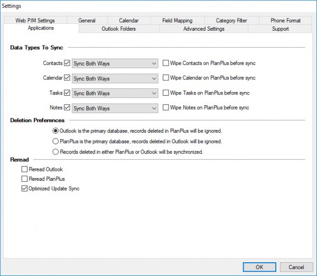The height and width of the screenshot is (276, 317).
Task: Disable the Tasks sync checkbox
Action: point(67,93)
